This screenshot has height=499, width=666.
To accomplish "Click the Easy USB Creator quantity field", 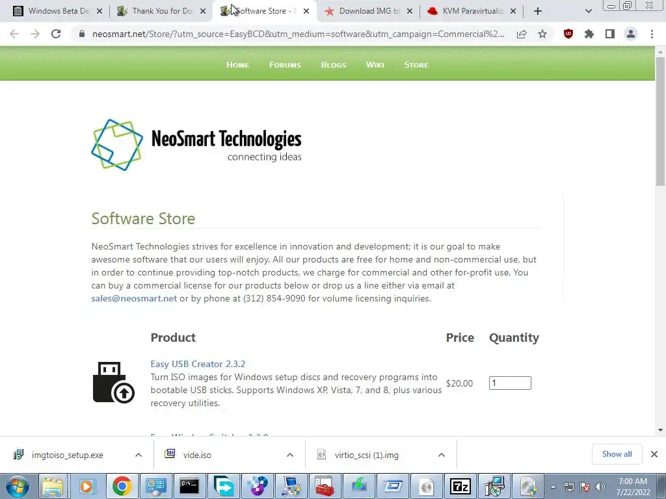I will pos(510,383).
